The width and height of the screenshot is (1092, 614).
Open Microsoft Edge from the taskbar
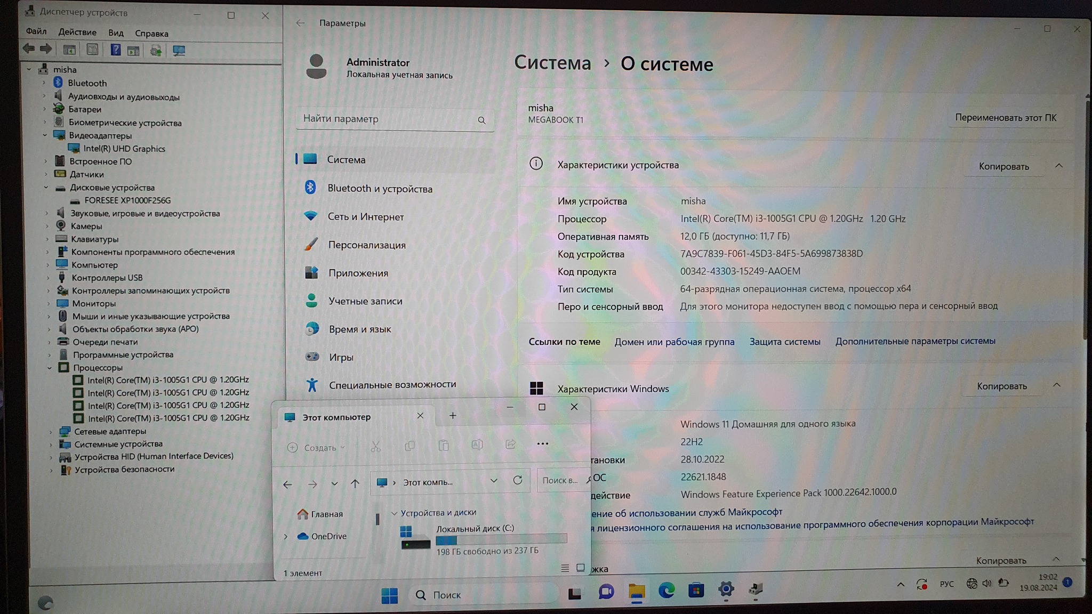pos(666,591)
